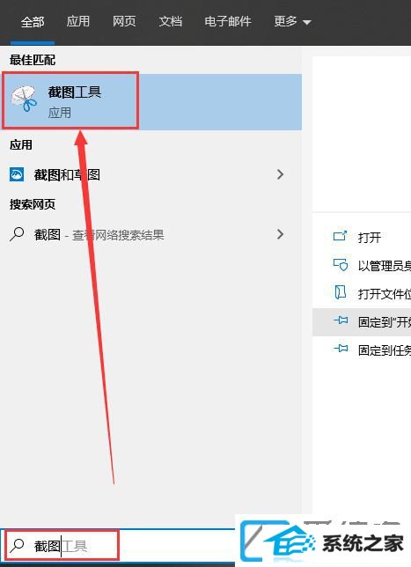Screen dimensions: 411x567
Task: Click the 打开 open icon
Action: pos(340,237)
